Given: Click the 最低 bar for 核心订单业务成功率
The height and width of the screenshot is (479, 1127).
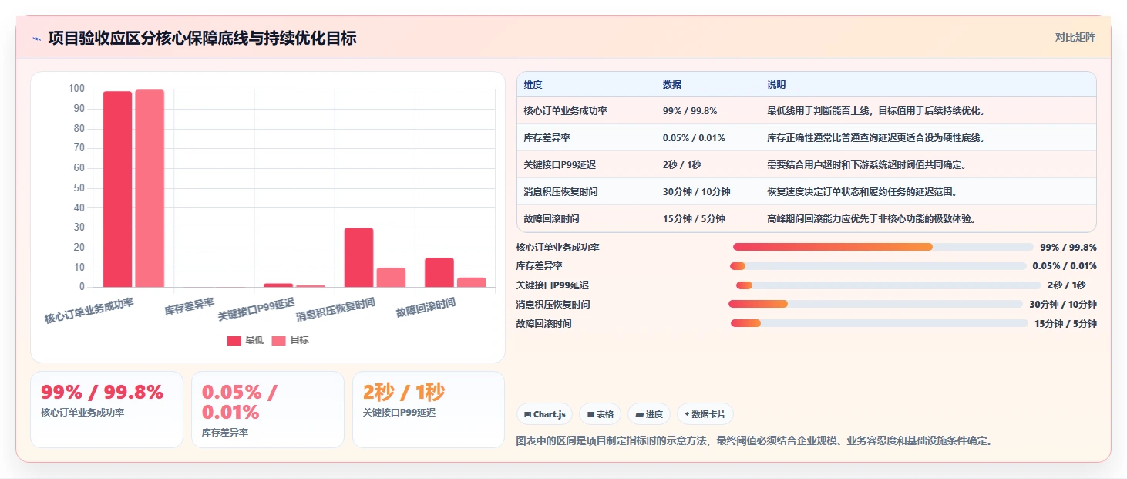Looking at the screenshot, I should (117, 189).
